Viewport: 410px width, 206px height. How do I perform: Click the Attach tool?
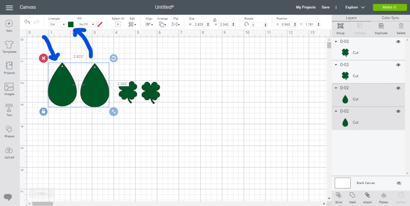click(367, 197)
